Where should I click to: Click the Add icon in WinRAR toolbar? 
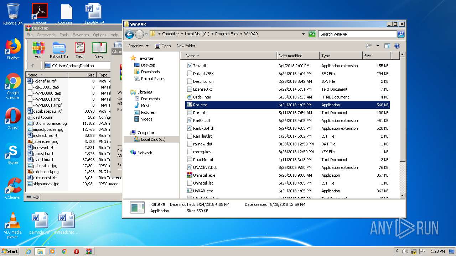click(x=38, y=50)
